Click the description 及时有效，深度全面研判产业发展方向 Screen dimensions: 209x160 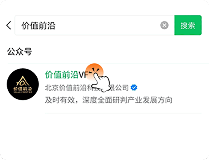[109, 100]
